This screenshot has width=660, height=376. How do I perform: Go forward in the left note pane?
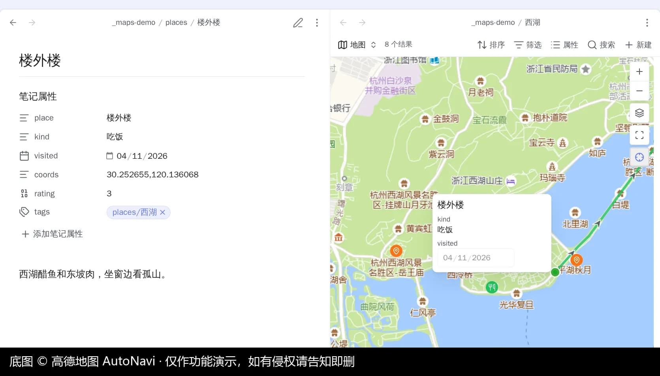32,23
